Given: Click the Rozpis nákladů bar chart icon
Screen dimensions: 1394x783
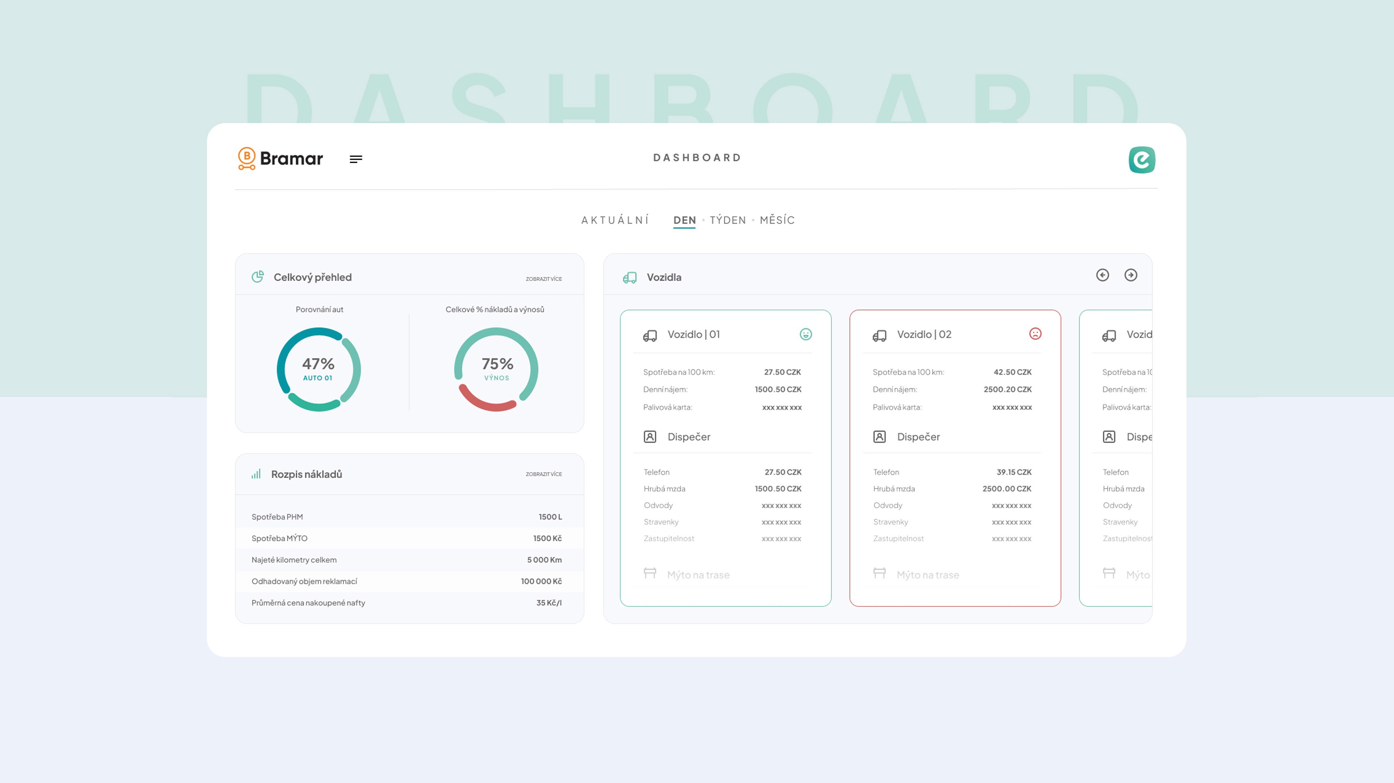Looking at the screenshot, I should point(256,474).
